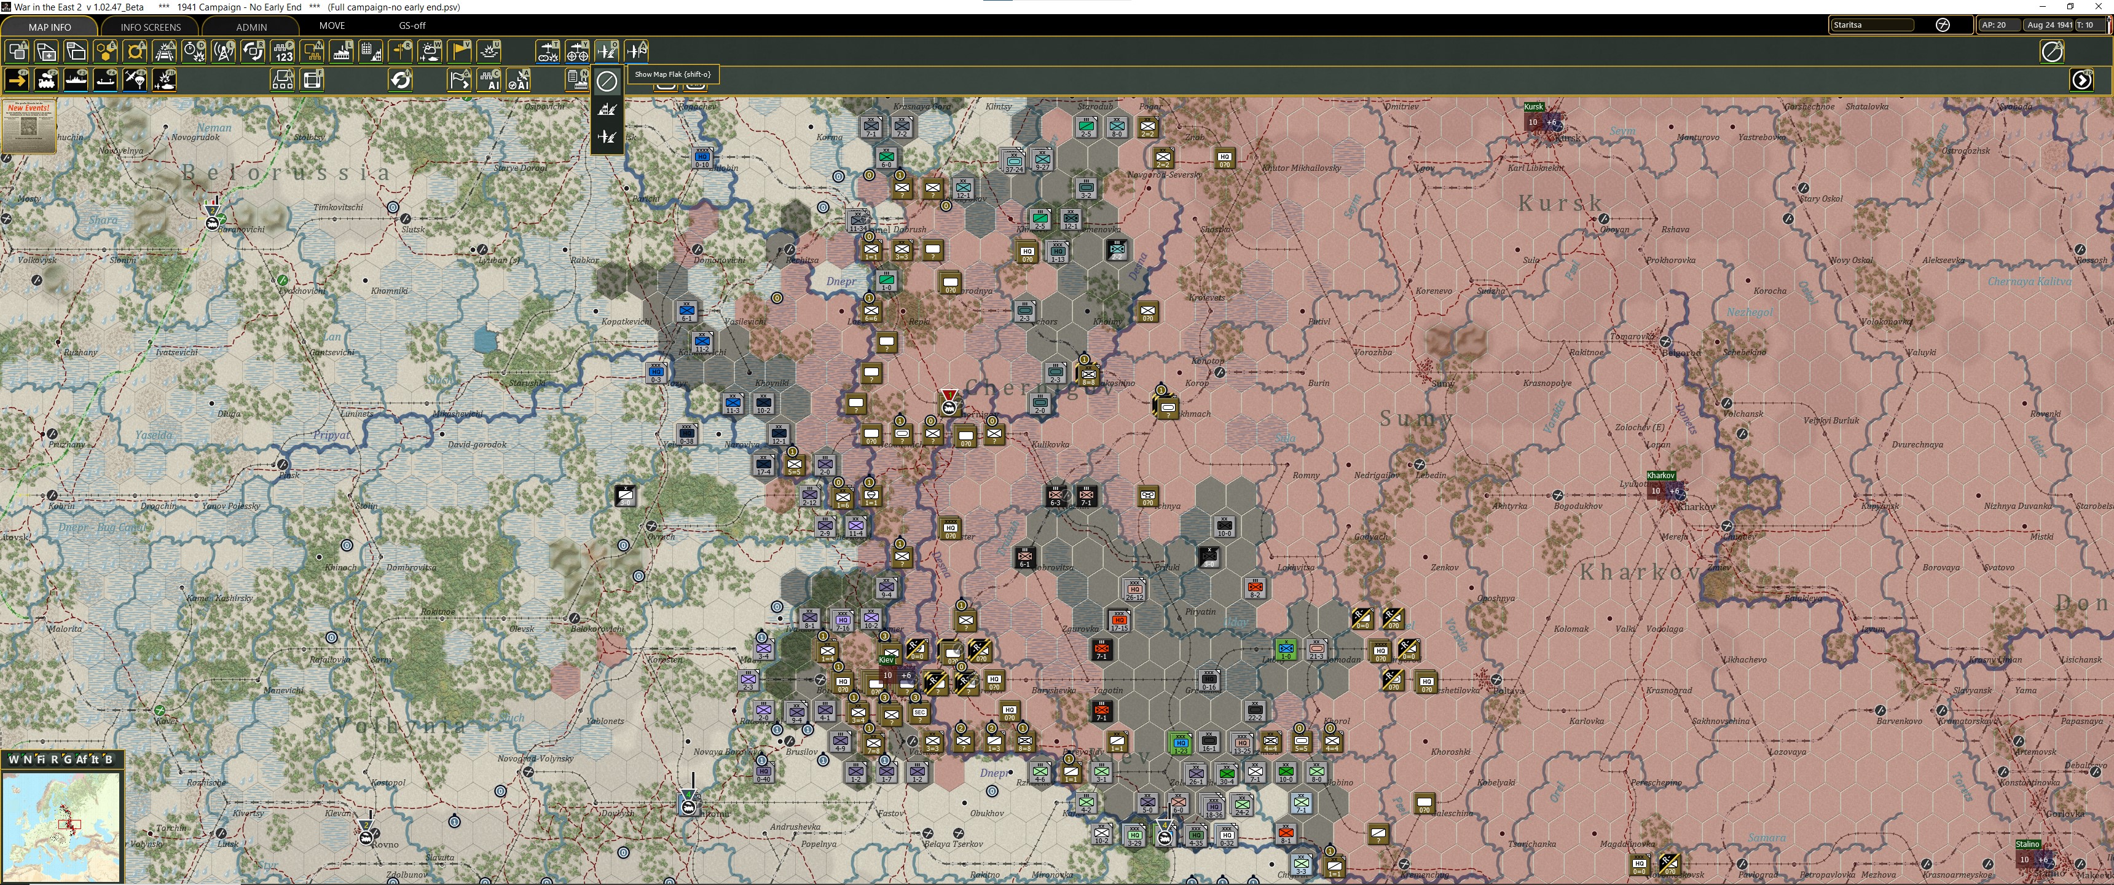Click the GS-off toggle label
Viewport: 2114px width, 885px height.
[x=412, y=26]
